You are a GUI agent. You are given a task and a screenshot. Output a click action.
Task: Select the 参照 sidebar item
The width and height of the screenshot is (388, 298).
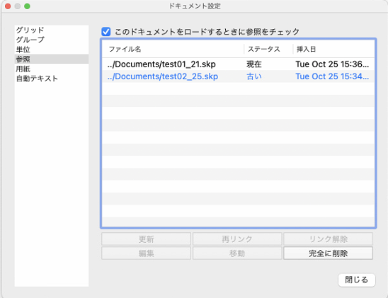click(x=52, y=59)
